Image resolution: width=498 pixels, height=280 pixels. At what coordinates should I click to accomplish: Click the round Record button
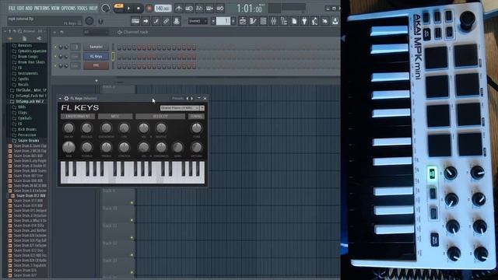point(149,9)
